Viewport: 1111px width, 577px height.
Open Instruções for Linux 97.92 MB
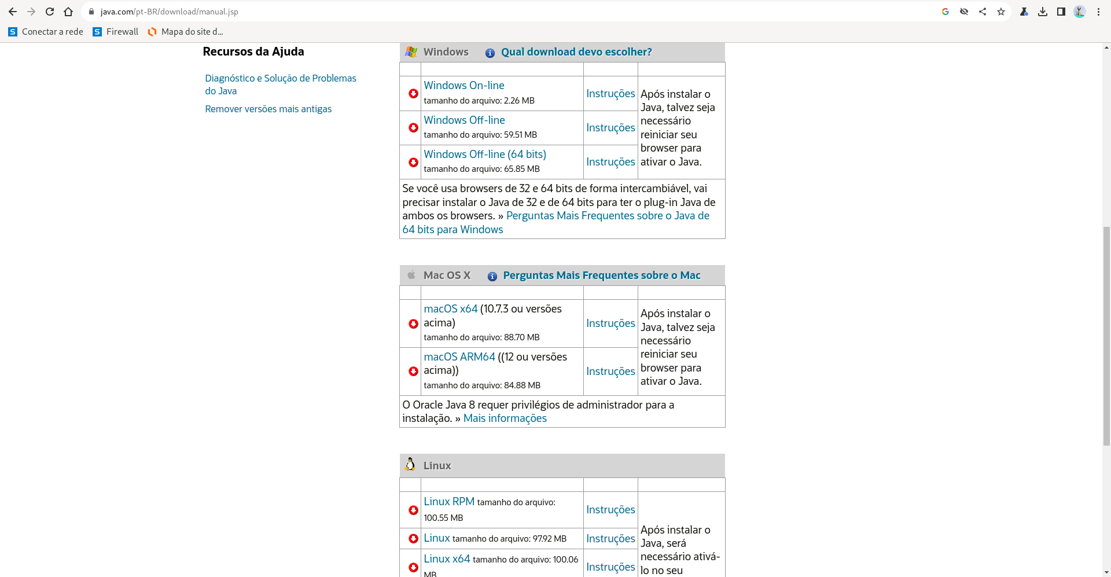610,539
